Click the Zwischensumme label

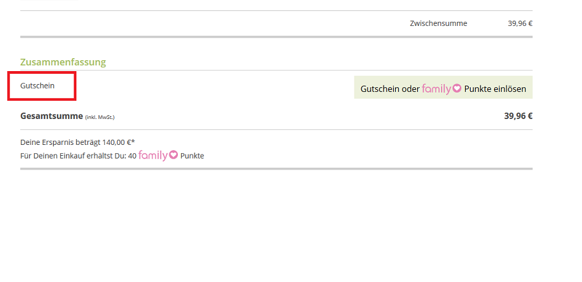438,23
